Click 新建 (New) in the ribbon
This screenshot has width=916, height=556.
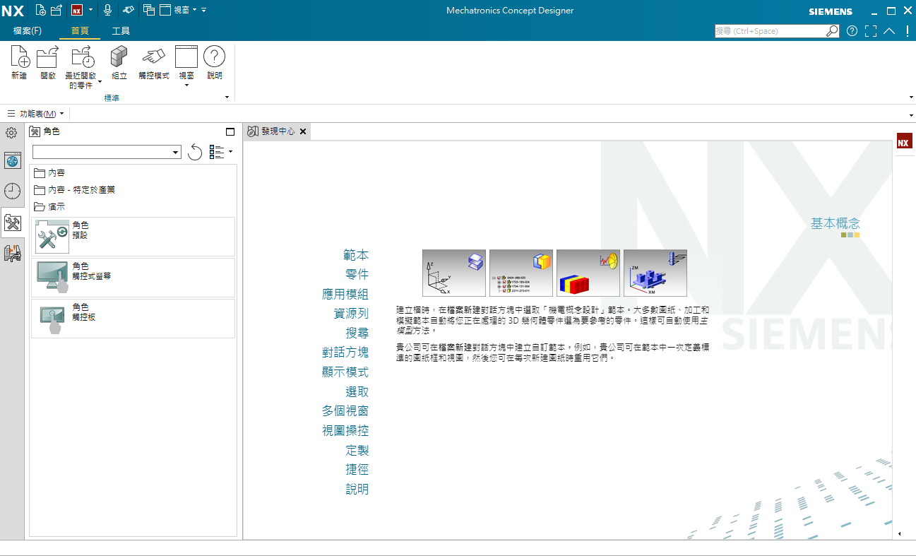tap(19, 63)
